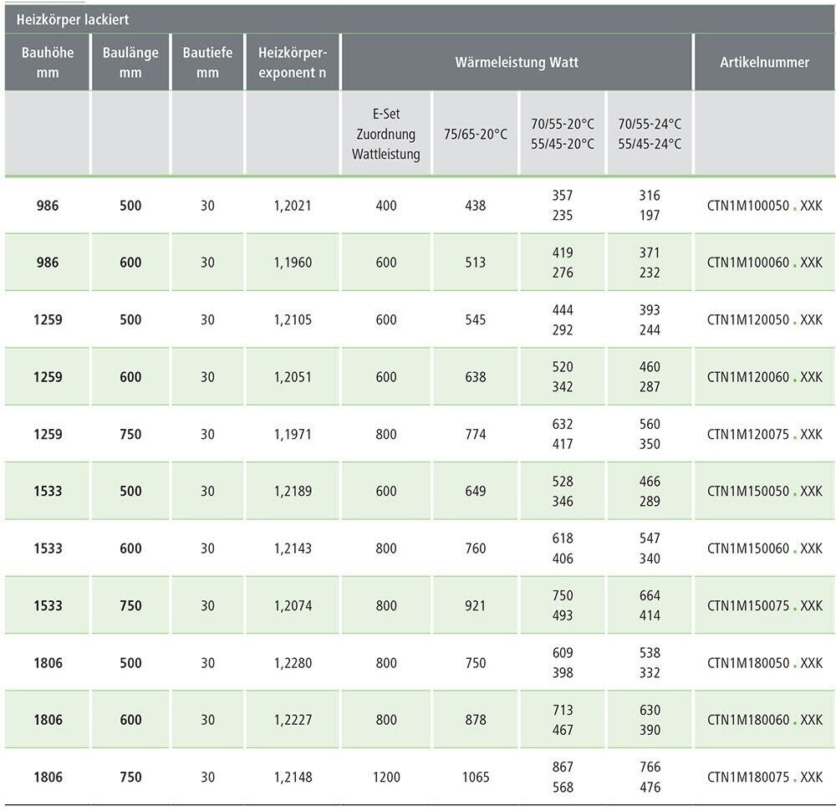Click the 'Bautiefe mm' column header

207,63
